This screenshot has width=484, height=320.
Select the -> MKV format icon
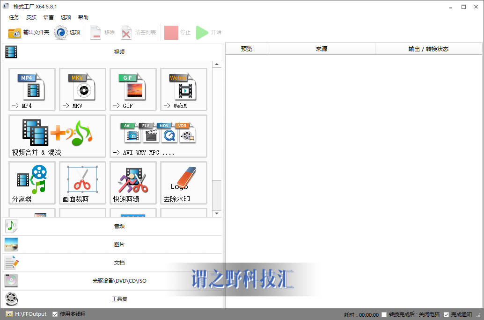click(x=82, y=89)
